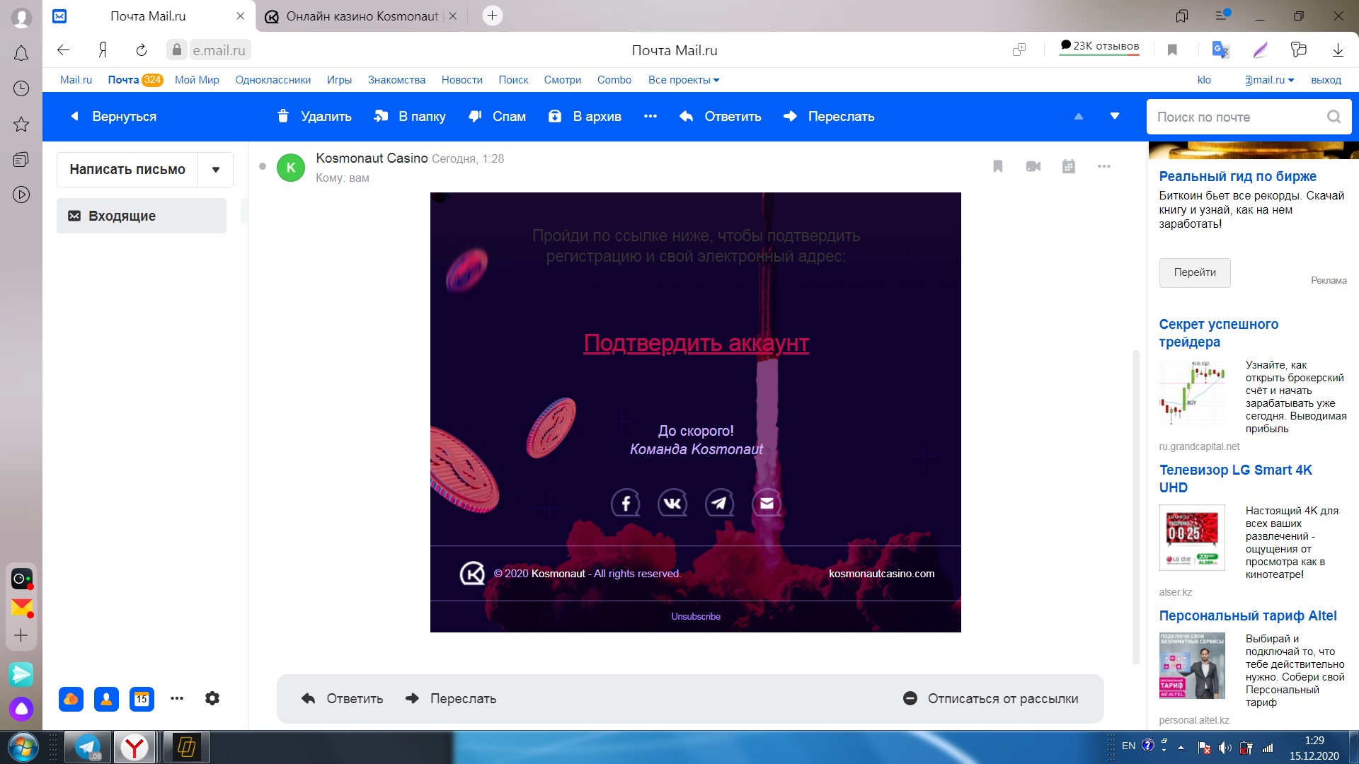Toggle browser bookmark for this page

click(1172, 50)
